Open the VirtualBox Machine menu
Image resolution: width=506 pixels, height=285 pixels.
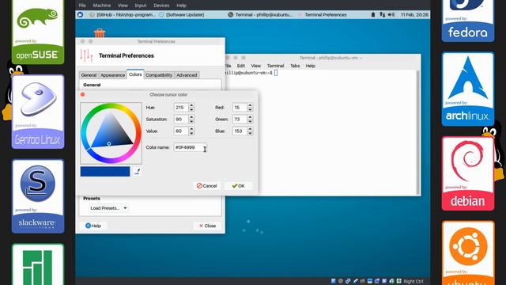102,6
